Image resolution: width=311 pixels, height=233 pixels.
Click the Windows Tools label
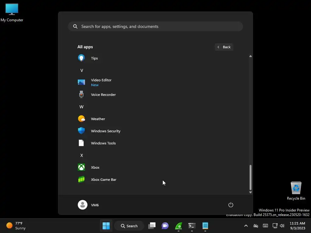tap(103, 143)
